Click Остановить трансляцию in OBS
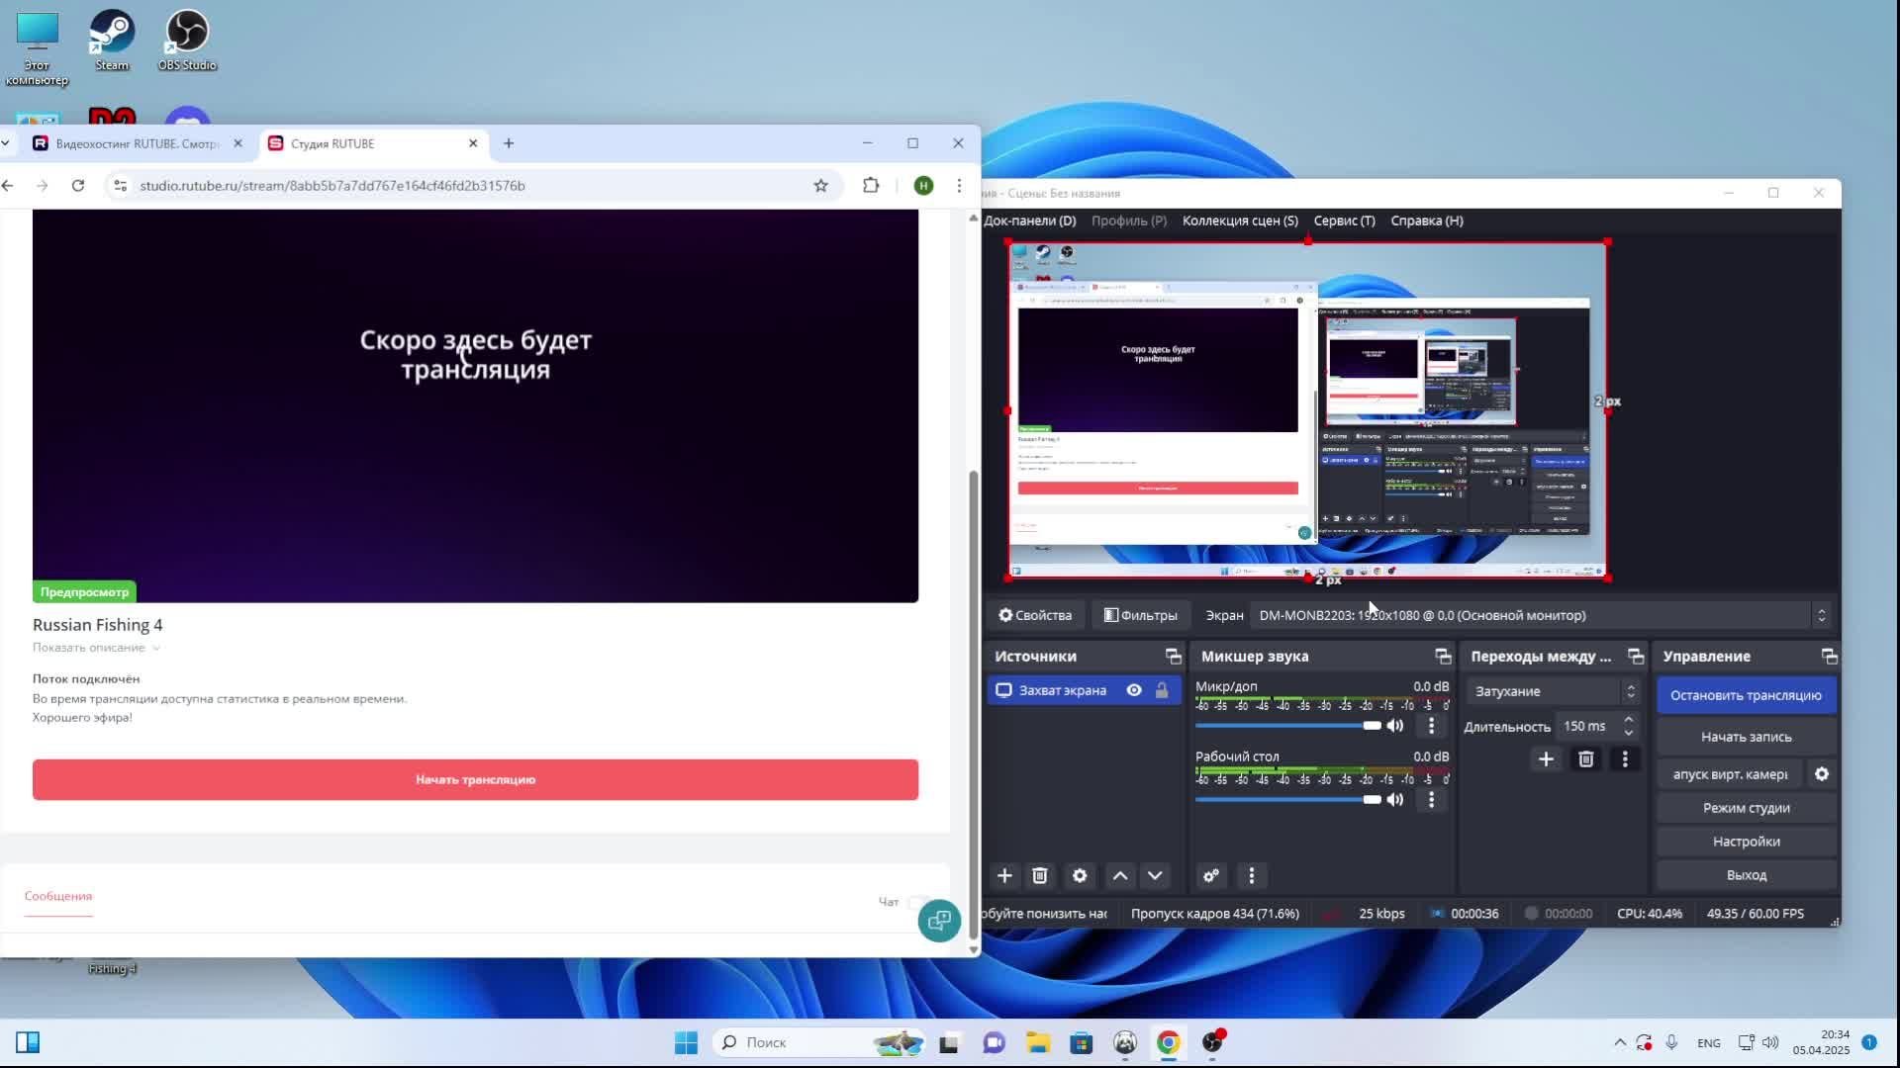 pyautogui.click(x=1746, y=695)
